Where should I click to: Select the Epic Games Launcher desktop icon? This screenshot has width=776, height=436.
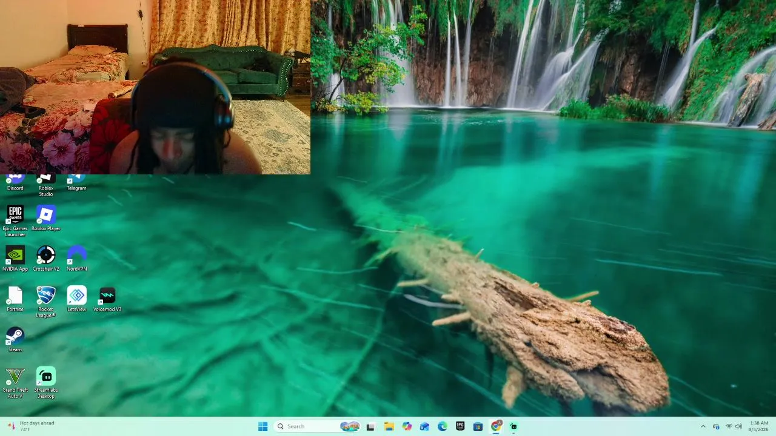pyautogui.click(x=15, y=221)
